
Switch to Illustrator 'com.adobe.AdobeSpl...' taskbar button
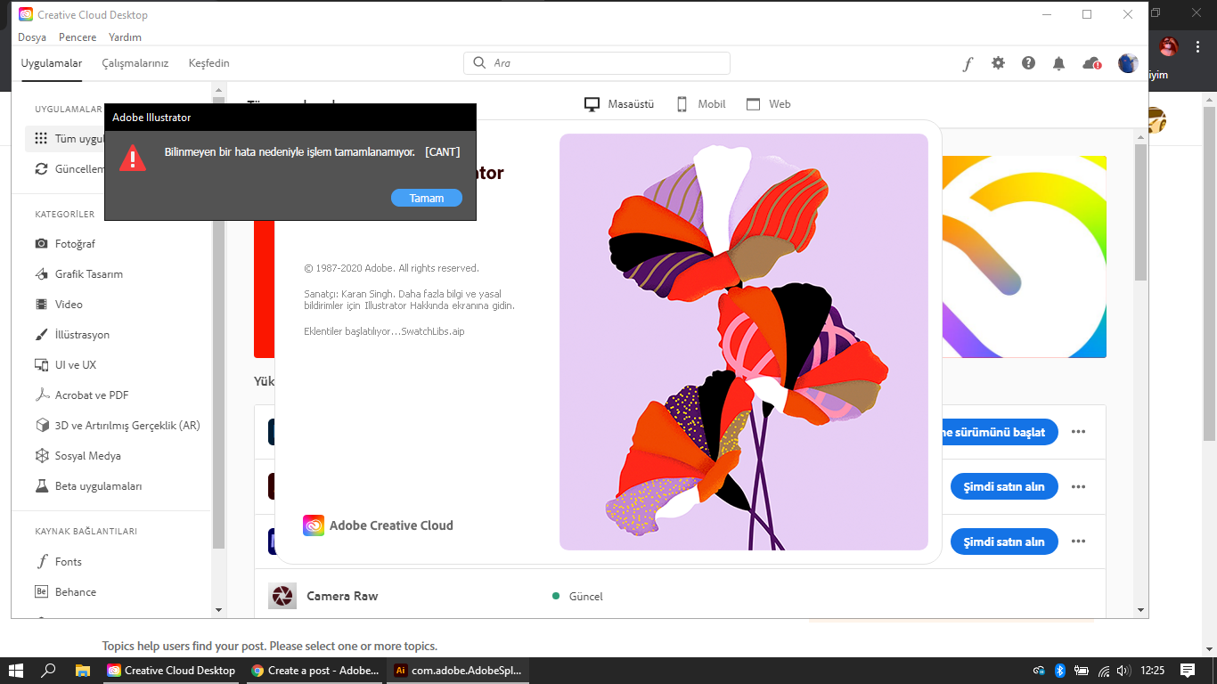[459, 671]
